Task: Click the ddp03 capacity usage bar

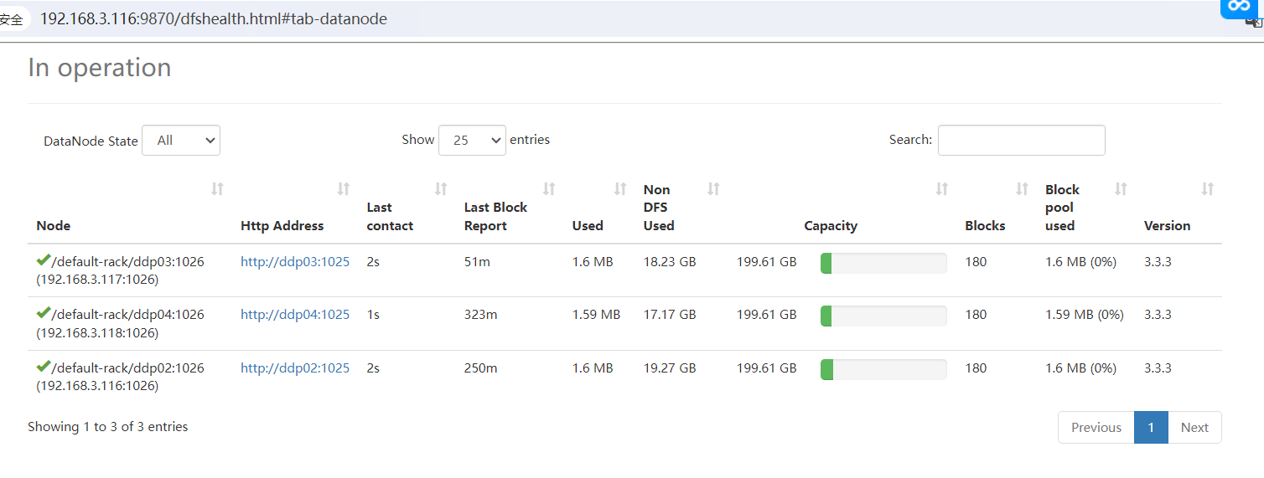Action: click(883, 263)
